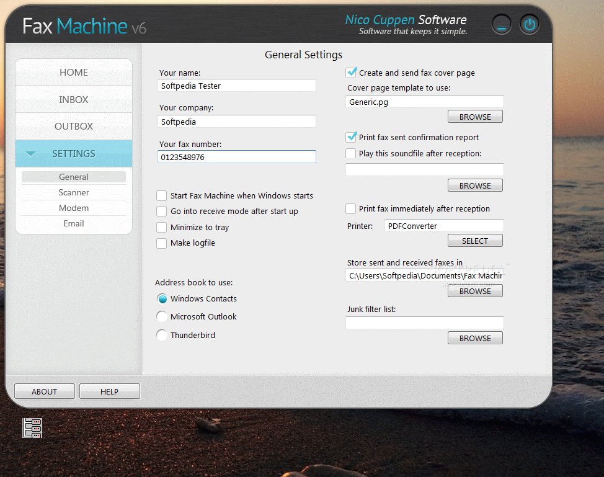
Task: Click the Your name input field
Action: coord(236,86)
